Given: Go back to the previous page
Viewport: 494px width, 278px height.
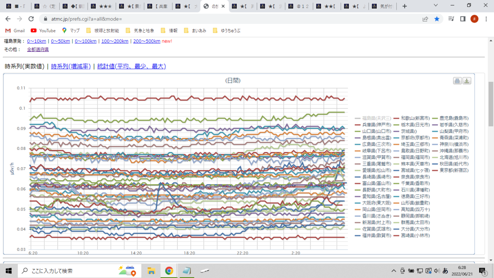Looking at the screenshot, I should 8,19.
